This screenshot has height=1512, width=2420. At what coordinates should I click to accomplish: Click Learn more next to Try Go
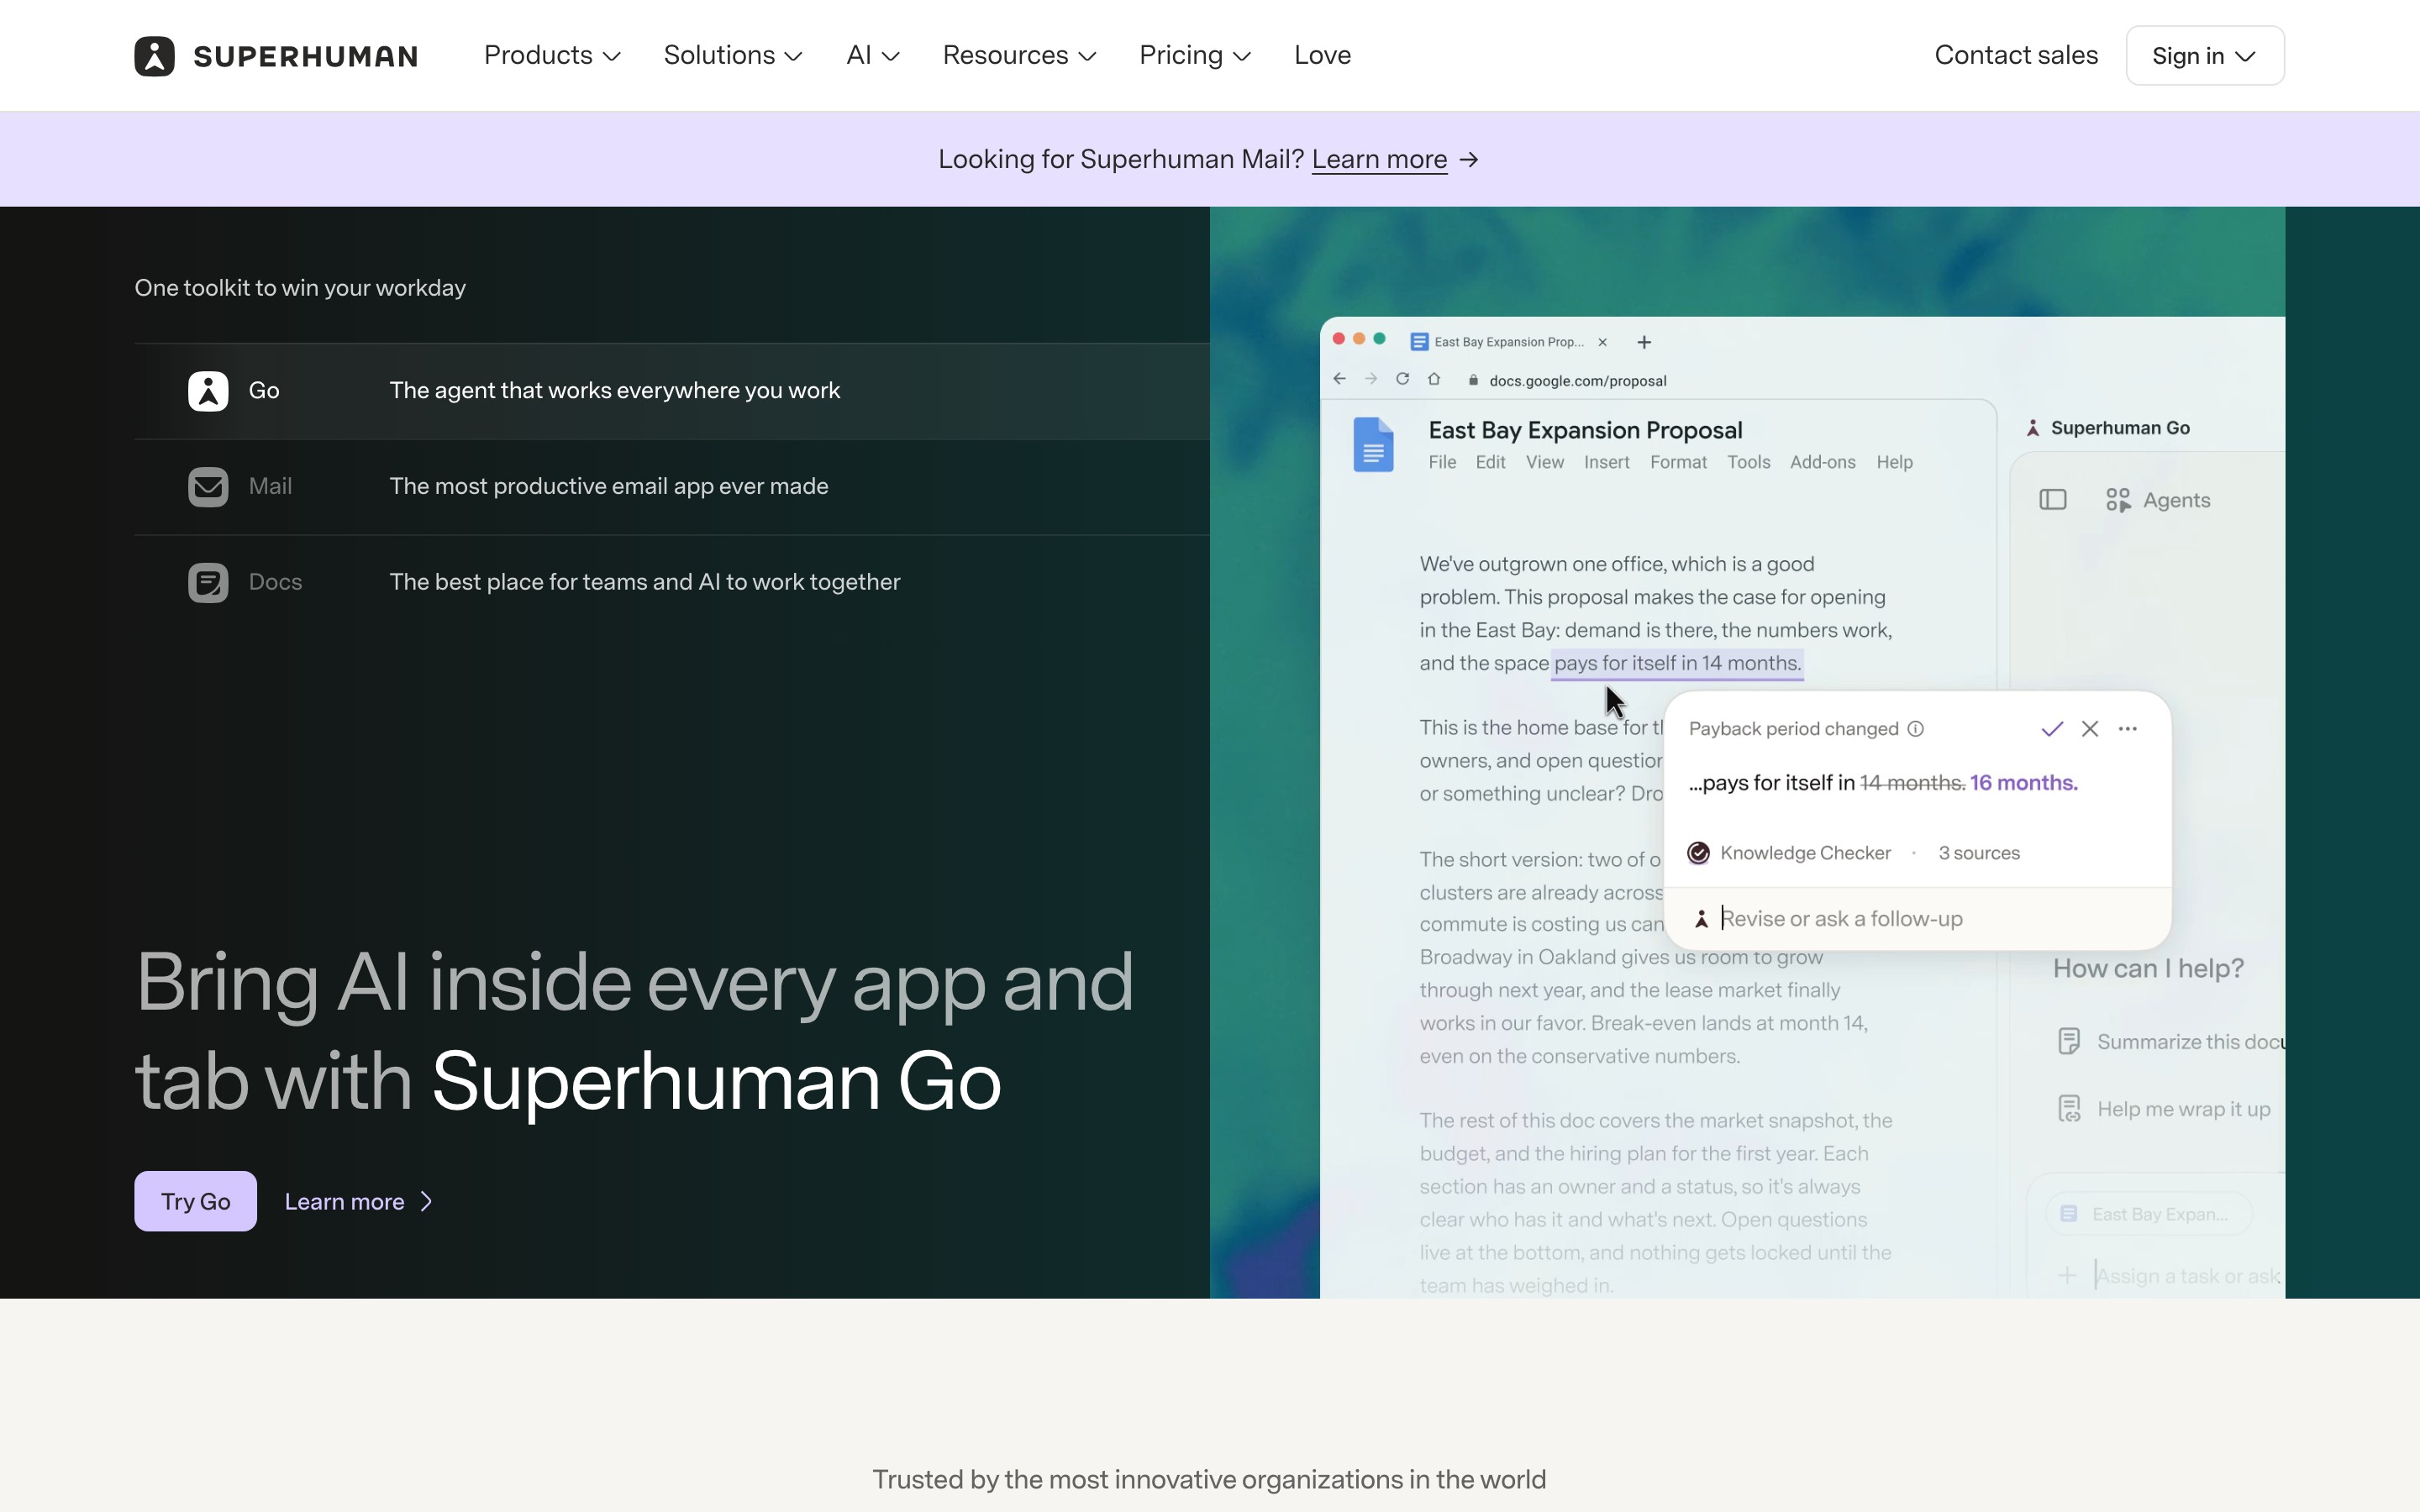[x=344, y=1201]
